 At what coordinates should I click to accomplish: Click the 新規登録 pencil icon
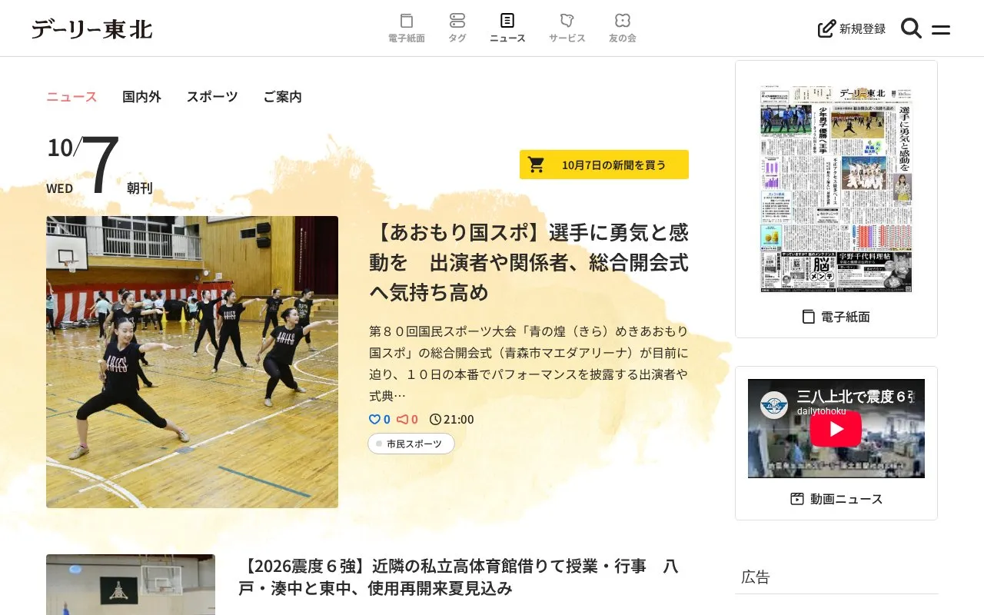(826, 28)
